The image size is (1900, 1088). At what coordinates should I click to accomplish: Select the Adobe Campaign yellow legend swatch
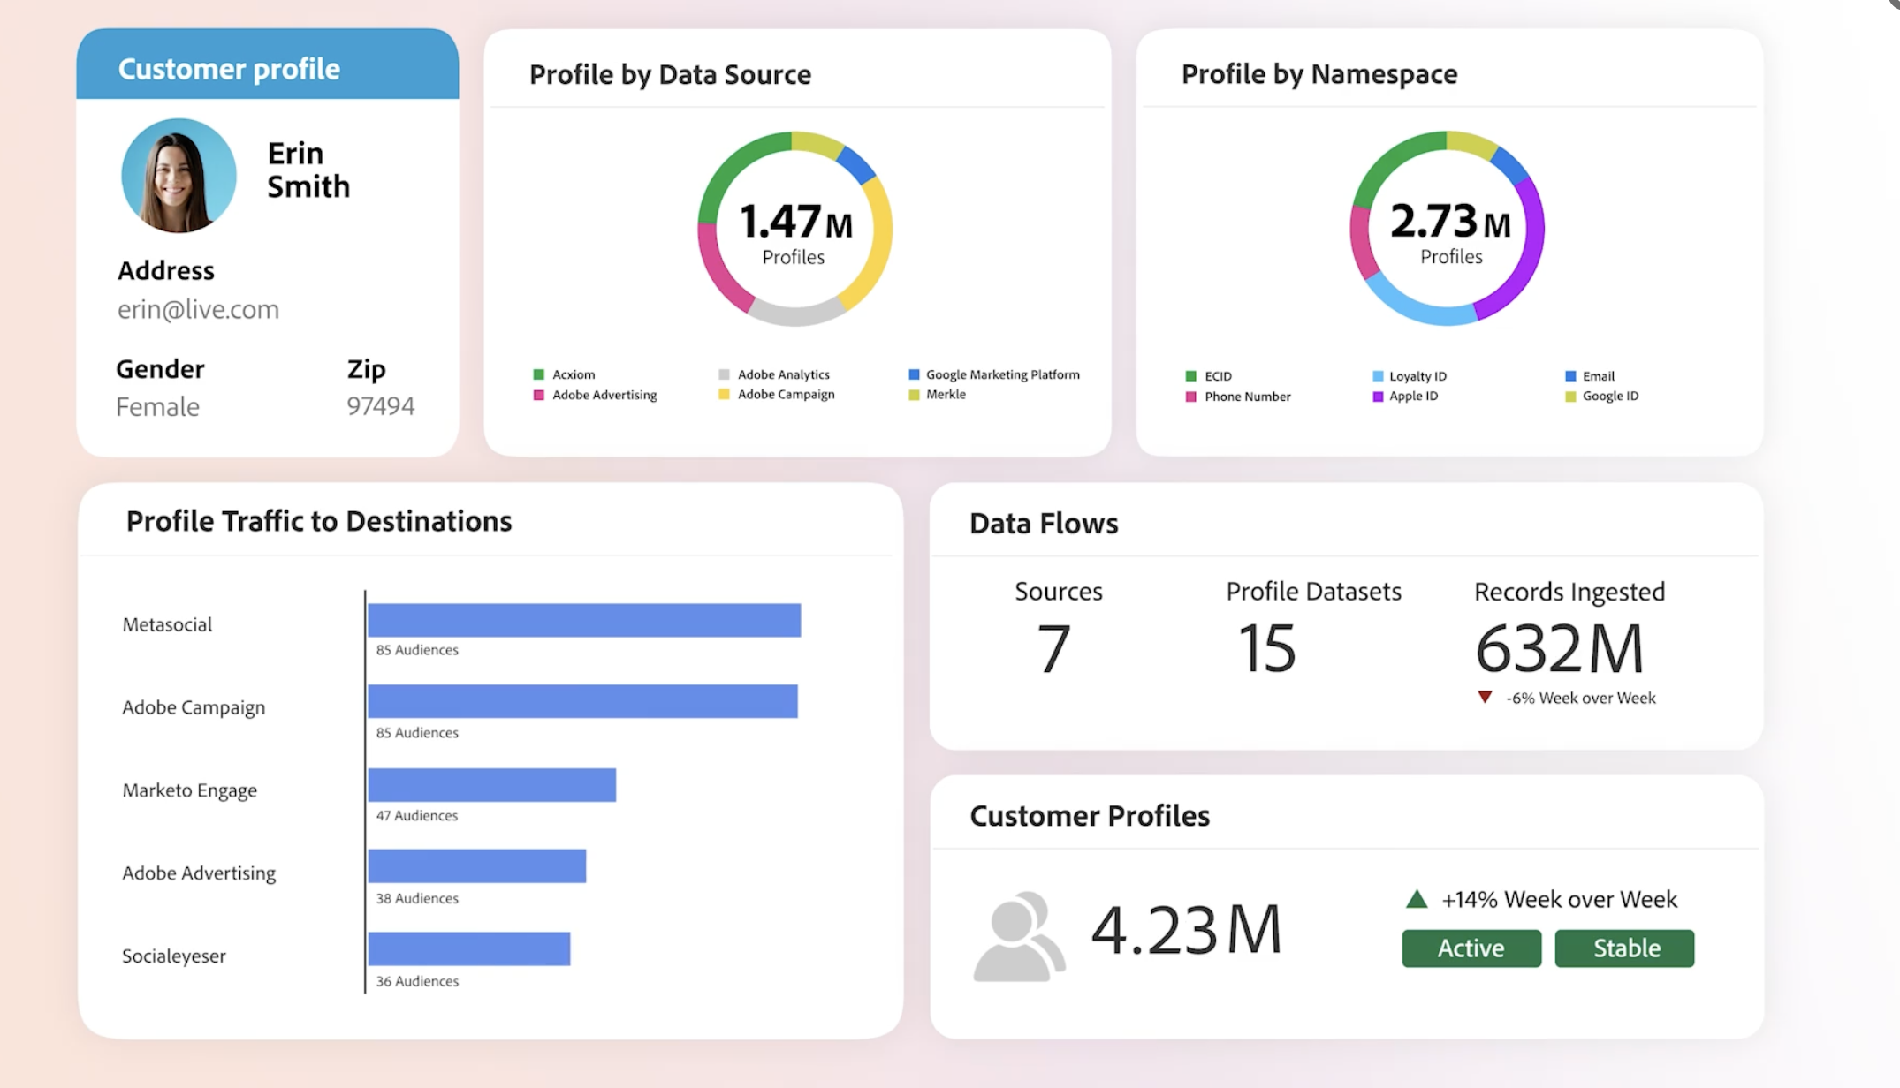[724, 394]
